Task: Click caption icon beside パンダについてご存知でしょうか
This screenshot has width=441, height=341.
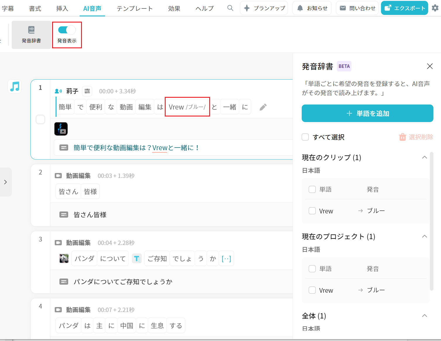Action: click(x=64, y=282)
